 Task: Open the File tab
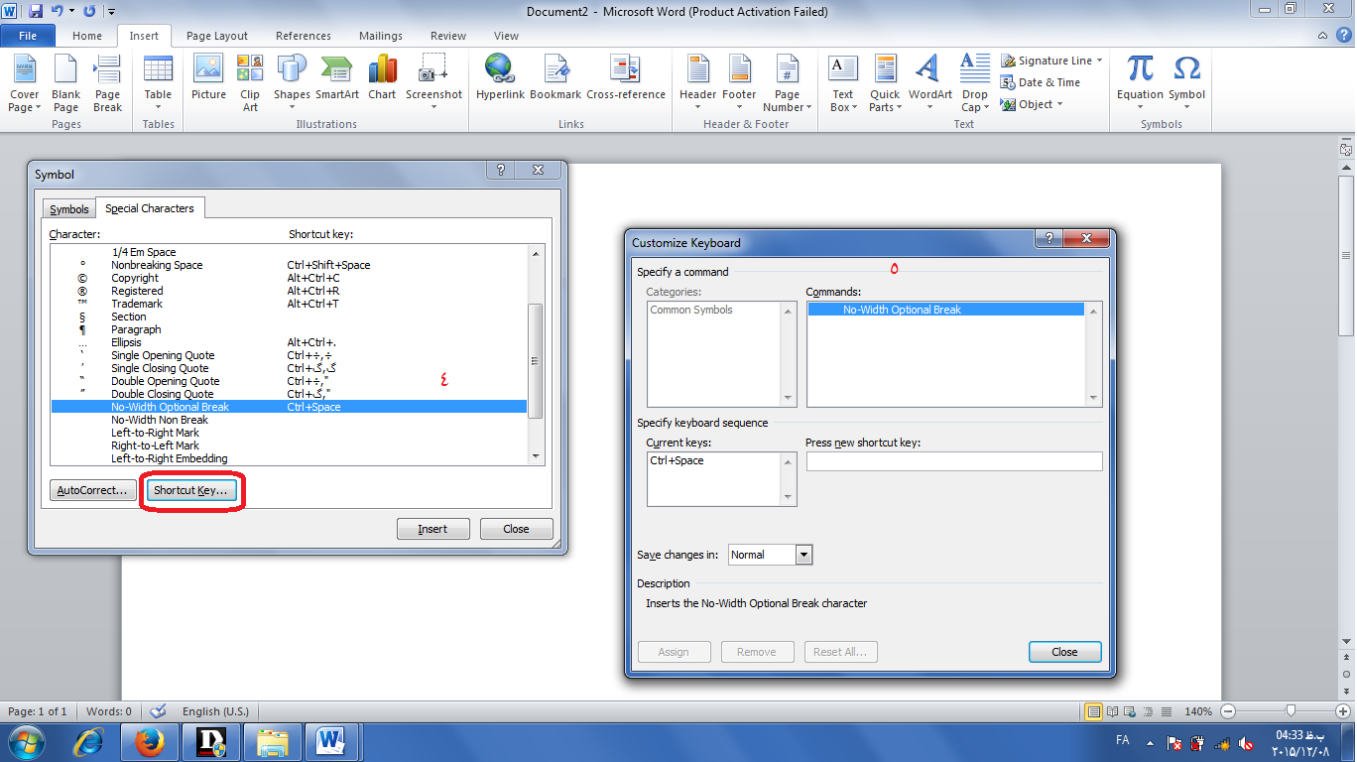pos(28,36)
